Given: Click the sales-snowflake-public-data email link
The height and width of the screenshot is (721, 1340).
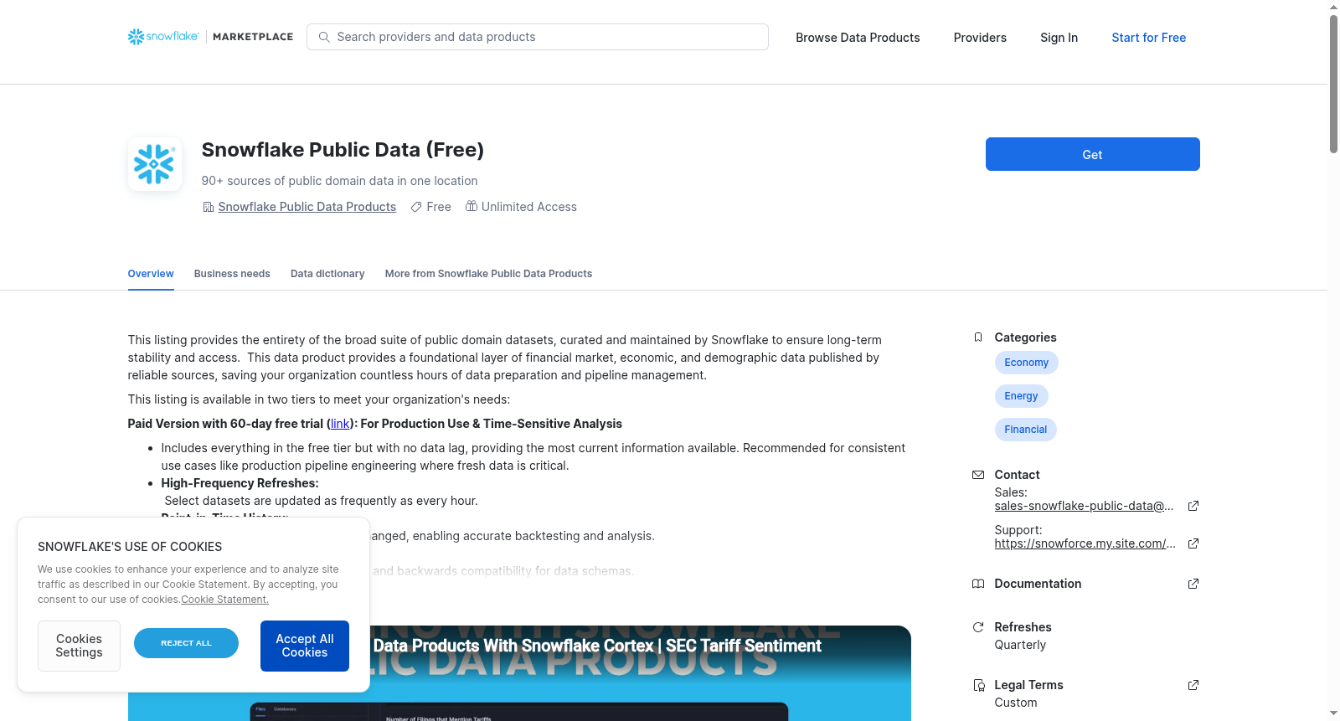Looking at the screenshot, I should (1084, 506).
